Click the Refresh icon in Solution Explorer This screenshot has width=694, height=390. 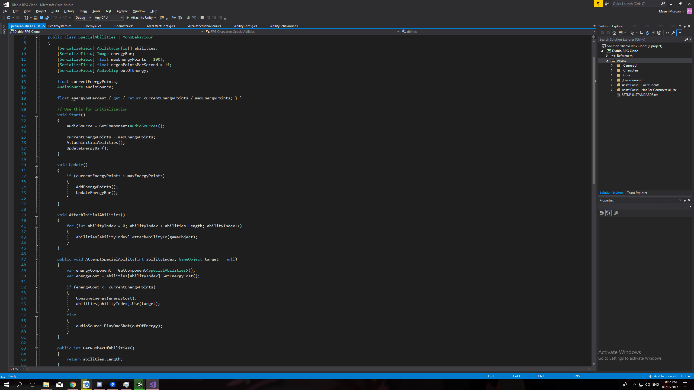click(x=647, y=33)
